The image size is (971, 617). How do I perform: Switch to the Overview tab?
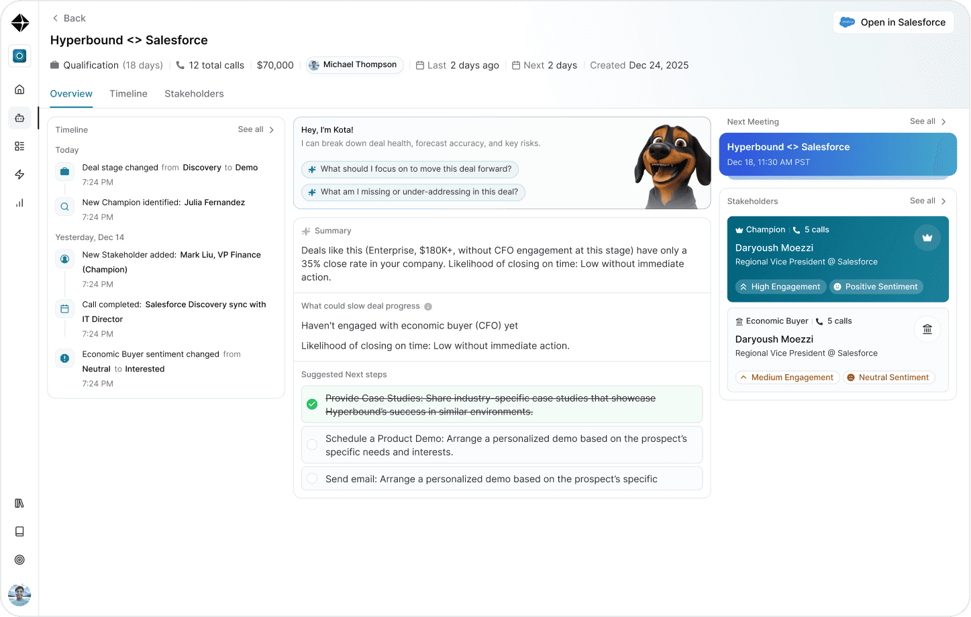pos(71,94)
